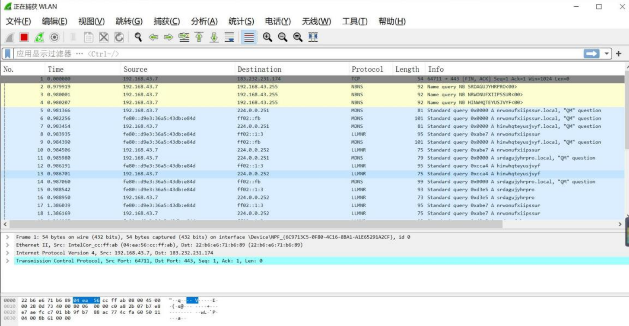This screenshot has height=326, width=629.
Task: Open the 编辑(E) menu
Action: click(54, 21)
